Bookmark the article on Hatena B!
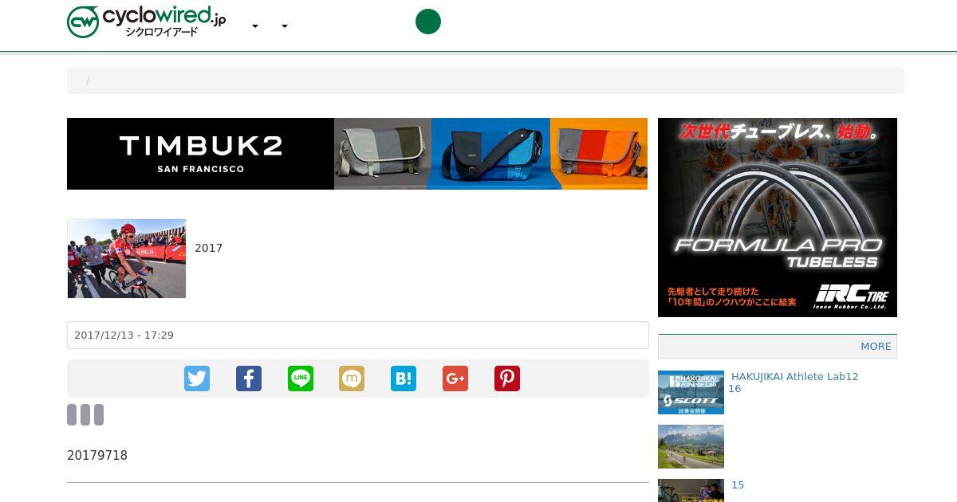957x502 pixels. pyautogui.click(x=404, y=378)
